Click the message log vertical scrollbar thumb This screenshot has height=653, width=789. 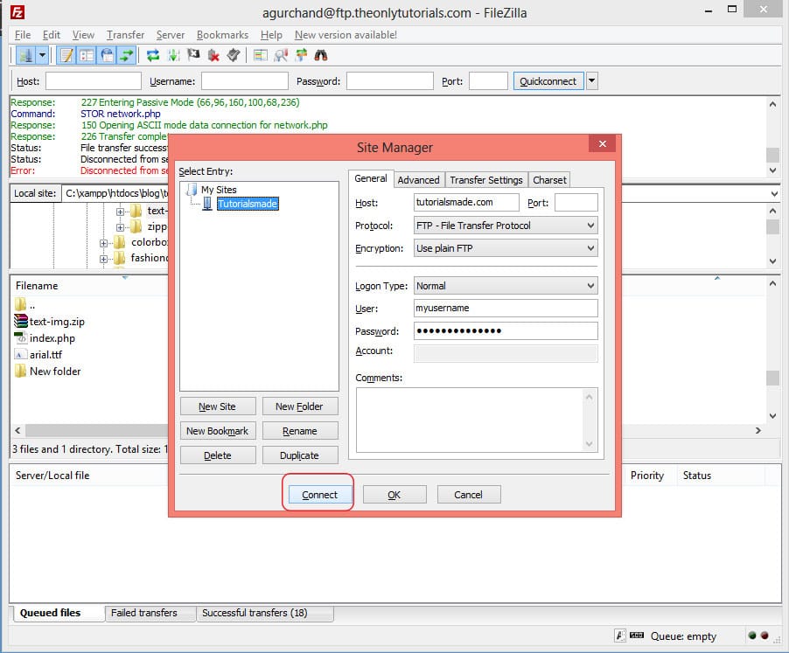[772, 155]
